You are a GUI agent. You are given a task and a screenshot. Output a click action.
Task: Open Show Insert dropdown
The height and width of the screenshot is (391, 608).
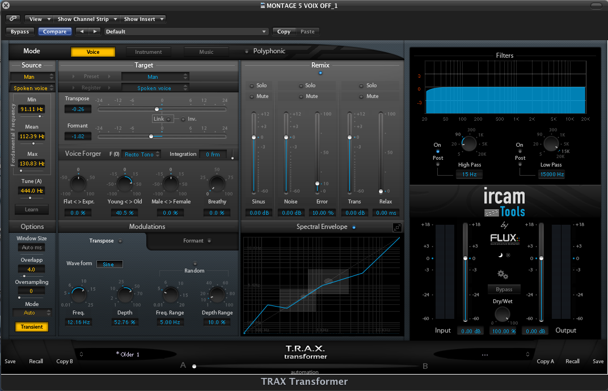[x=143, y=19]
